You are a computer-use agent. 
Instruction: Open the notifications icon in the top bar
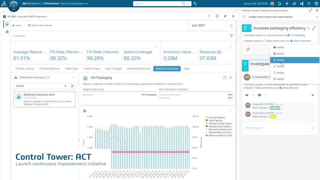(x=280, y=4)
